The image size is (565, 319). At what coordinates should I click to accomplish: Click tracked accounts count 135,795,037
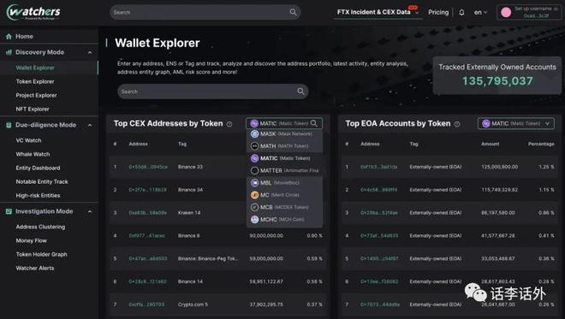click(x=497, y=81)
